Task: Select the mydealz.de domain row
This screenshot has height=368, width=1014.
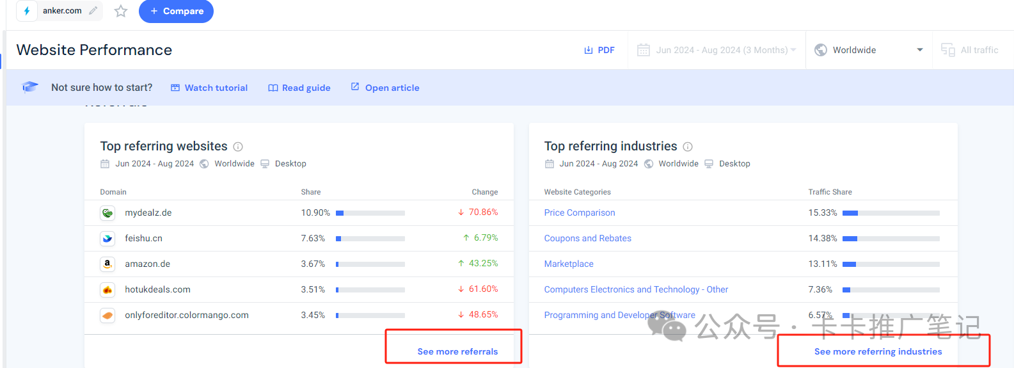Action: pos(299,212)
